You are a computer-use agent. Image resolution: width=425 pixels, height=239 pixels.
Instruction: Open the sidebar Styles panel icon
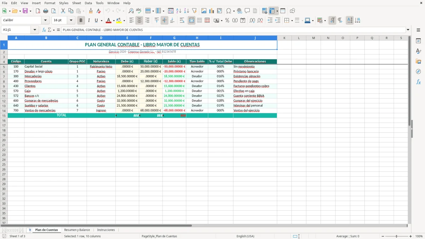tap(418, 51)
